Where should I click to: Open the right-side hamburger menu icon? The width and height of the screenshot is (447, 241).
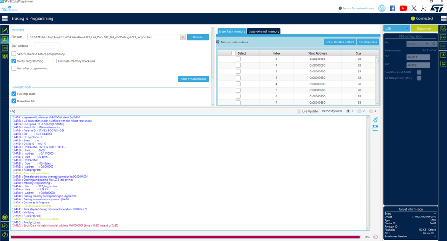pyautogui.click(x=443, y=18)
